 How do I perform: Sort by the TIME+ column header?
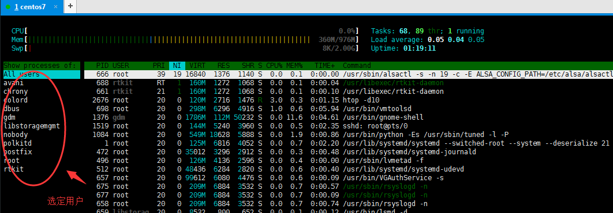click(x=324, y=66)
